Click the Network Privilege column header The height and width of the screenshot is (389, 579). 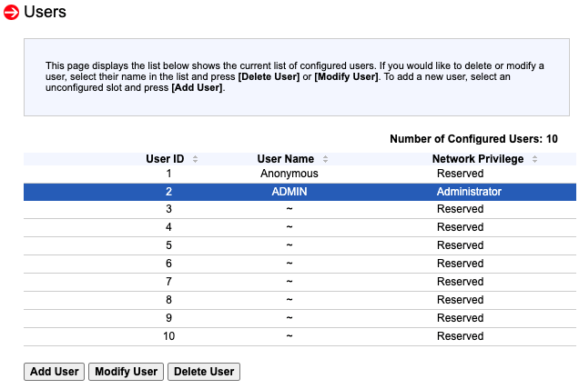[477, 159]
